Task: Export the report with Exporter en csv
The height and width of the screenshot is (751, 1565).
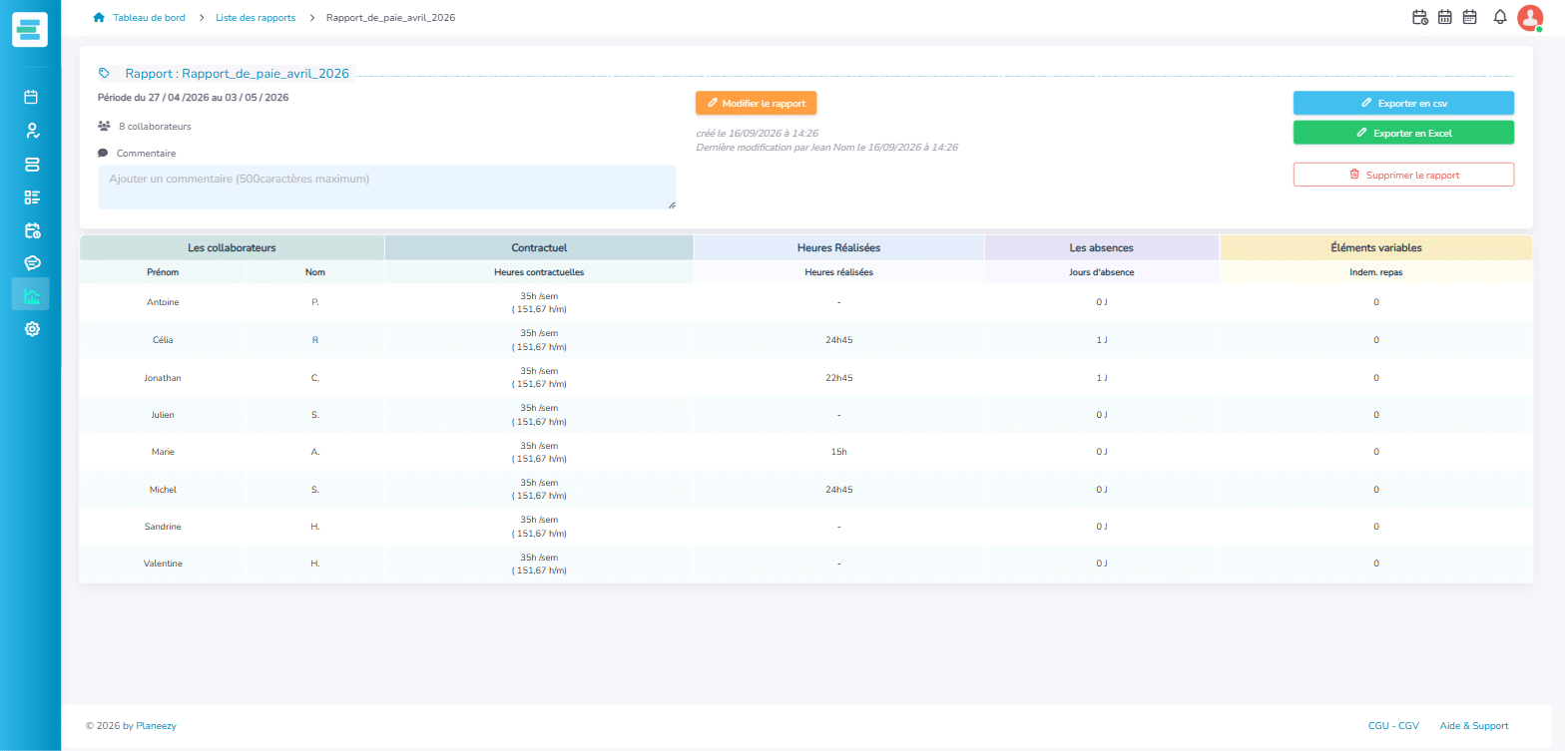Action: (x=1403, y=103)
